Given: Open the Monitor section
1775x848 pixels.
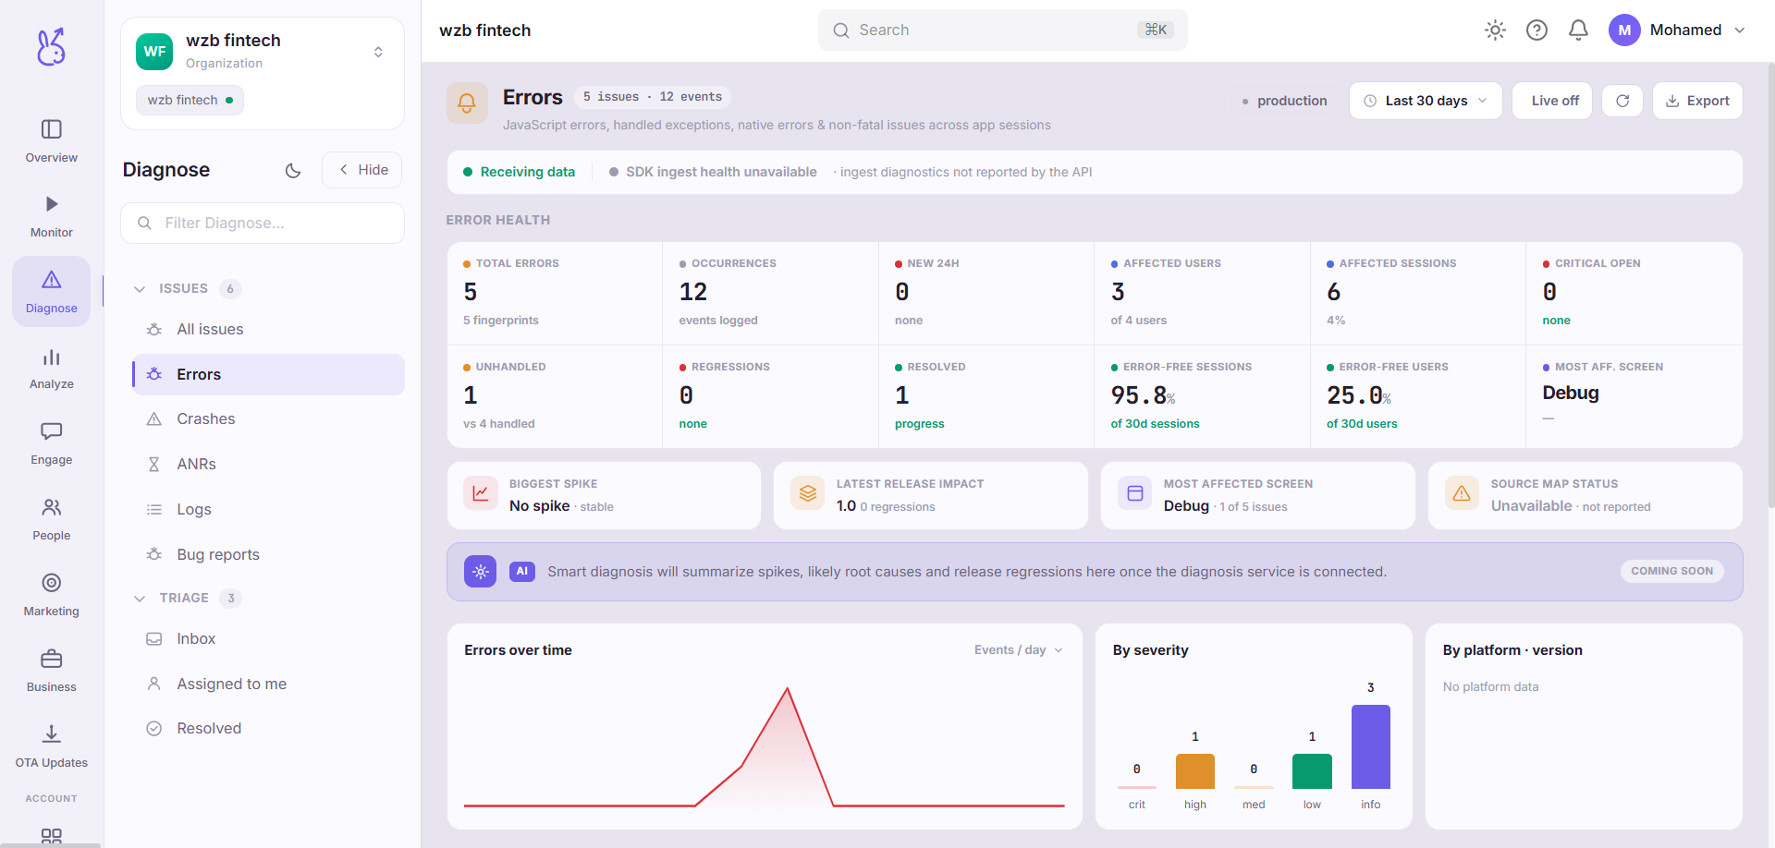Looking at the screenshot, I should [x=52, y=217].
